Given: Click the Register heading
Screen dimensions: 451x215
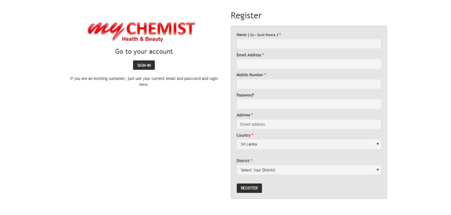Looking at the screenshot, I should coord(246,16).
